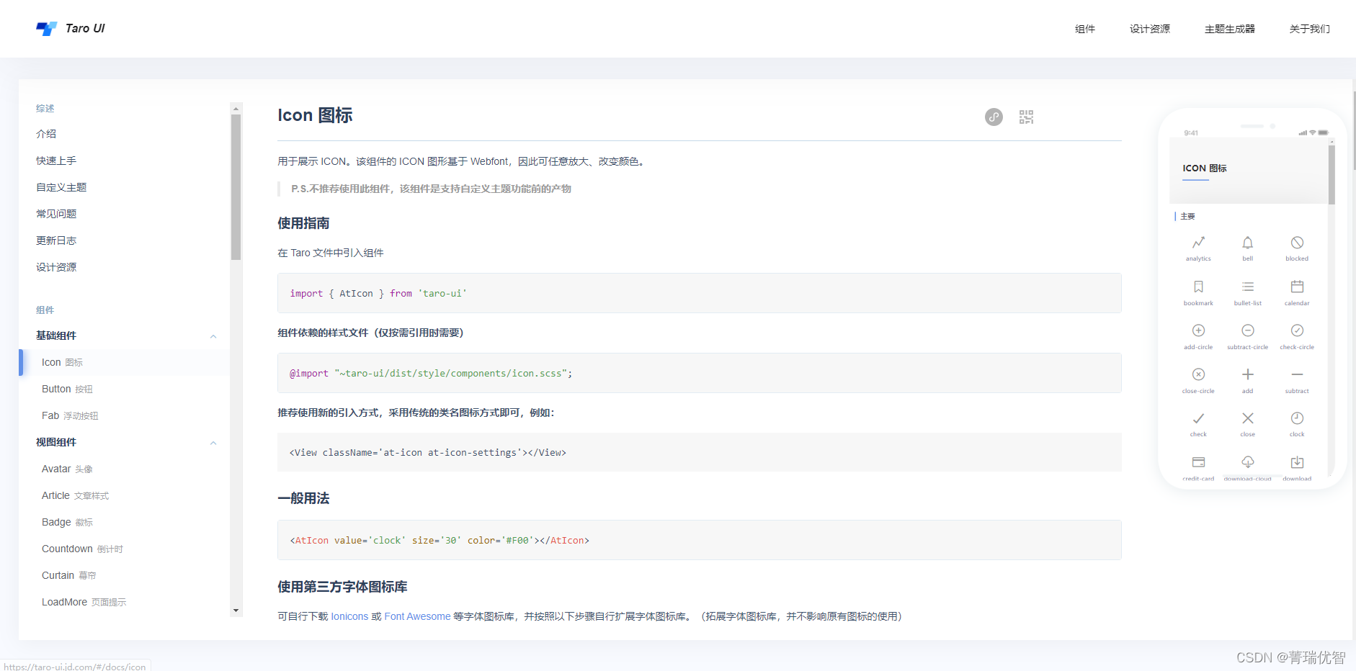Image resolution: width=1356 pixels, height=671 pixels.
Task: Select the calendar icon in the preview
Action: pyautogui.click(x=1296, y=287)
